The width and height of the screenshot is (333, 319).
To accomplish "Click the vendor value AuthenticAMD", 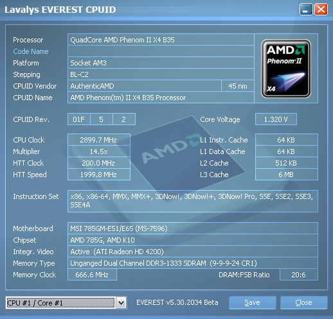I will pyautogui.click(x=145, y=86).
